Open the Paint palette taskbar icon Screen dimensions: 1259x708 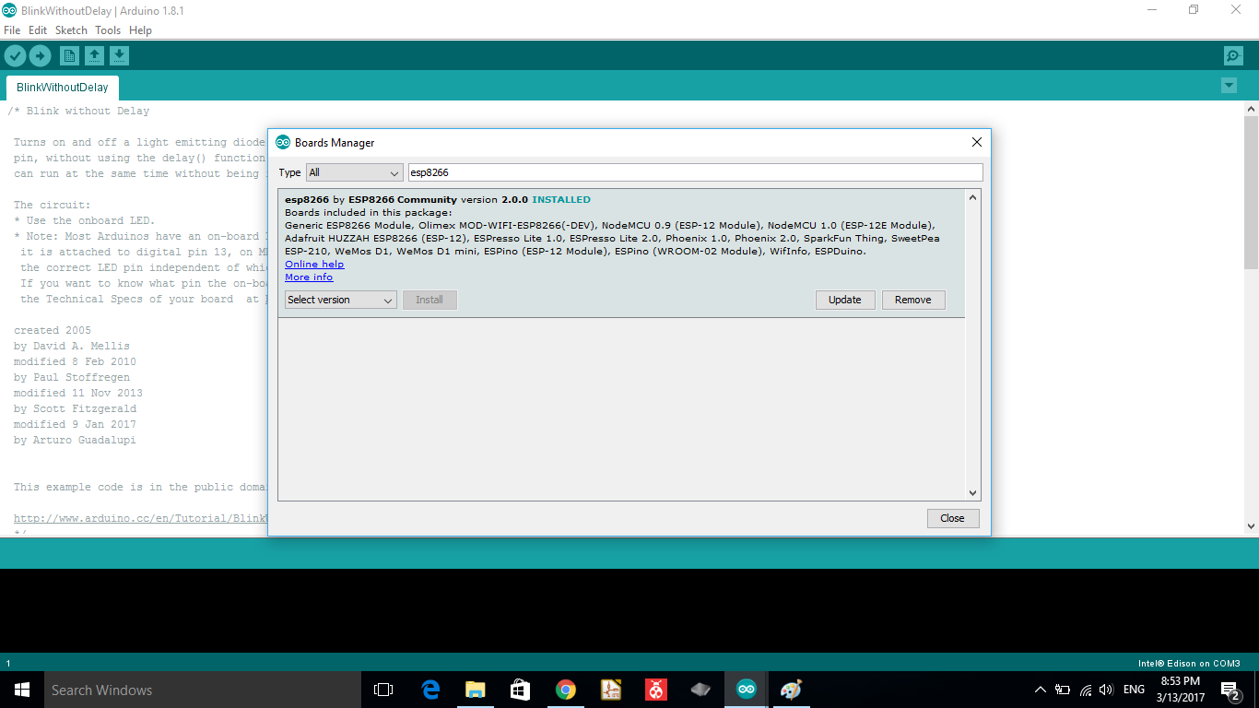[x=791, y=690]
